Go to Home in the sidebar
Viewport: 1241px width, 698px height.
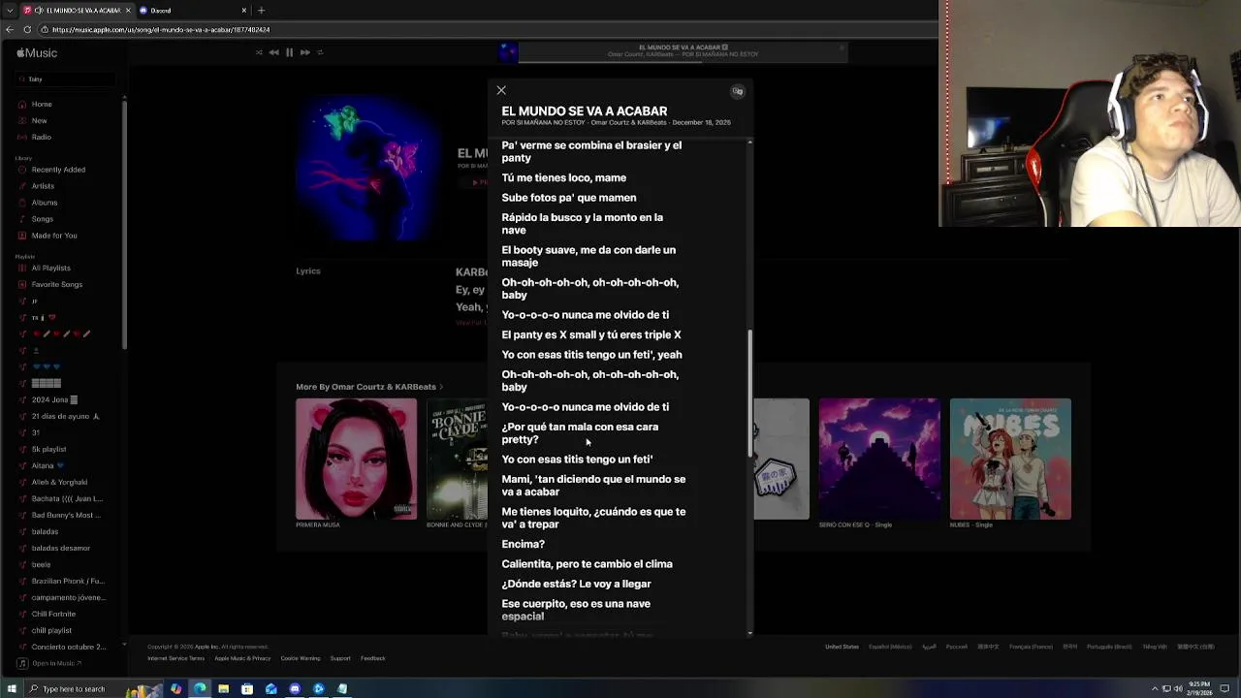click(42, 104)
